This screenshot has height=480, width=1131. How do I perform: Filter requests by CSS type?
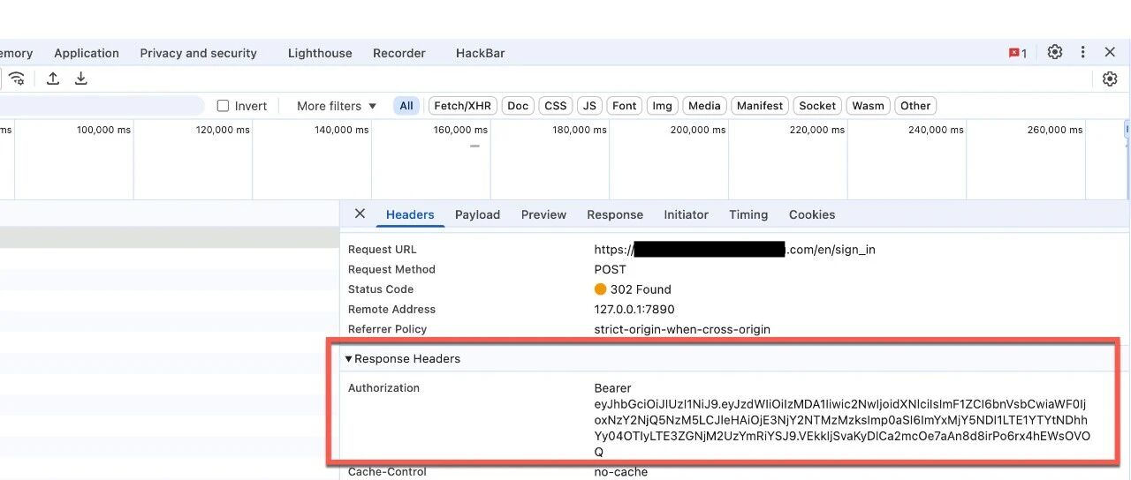pos(556,106)
